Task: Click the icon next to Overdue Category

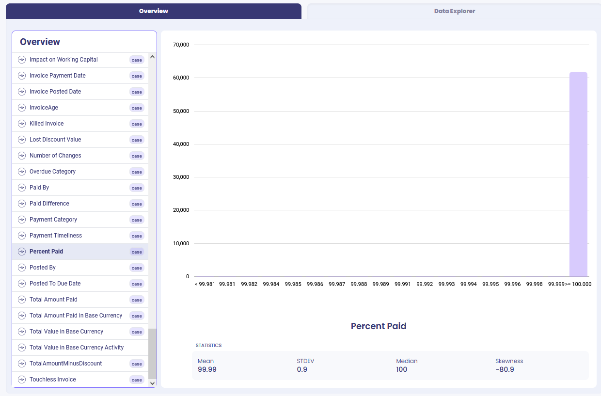Action: [21, 172]
